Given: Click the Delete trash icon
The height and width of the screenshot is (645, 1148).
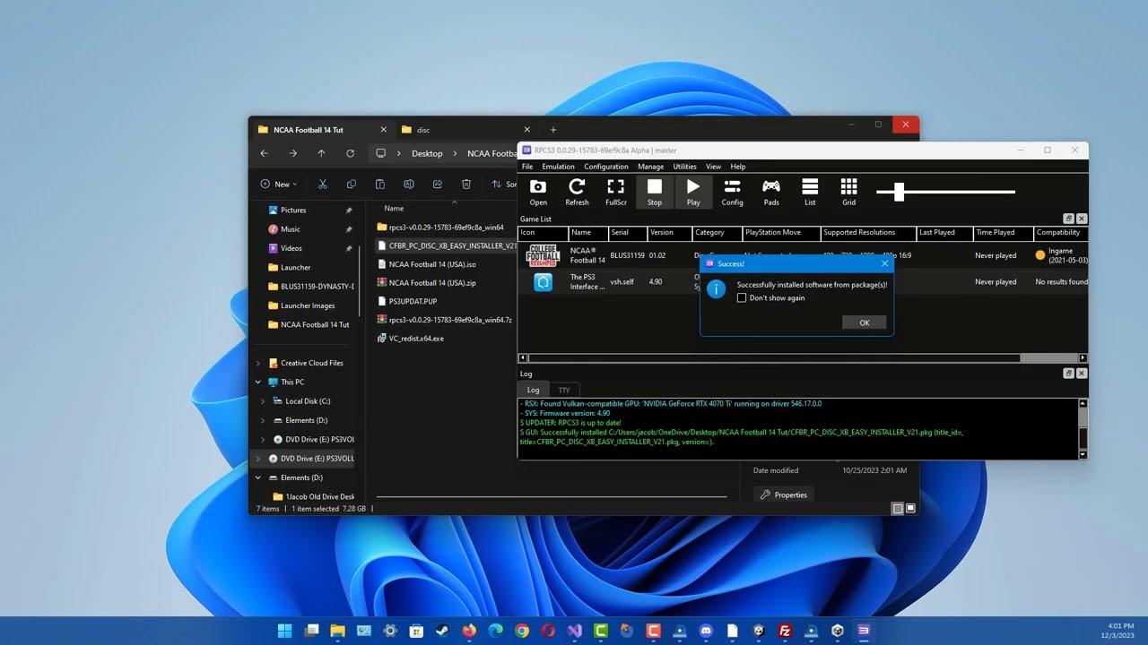Looking at the screenshot, I should pyautogui.click(x=466, y=185).
